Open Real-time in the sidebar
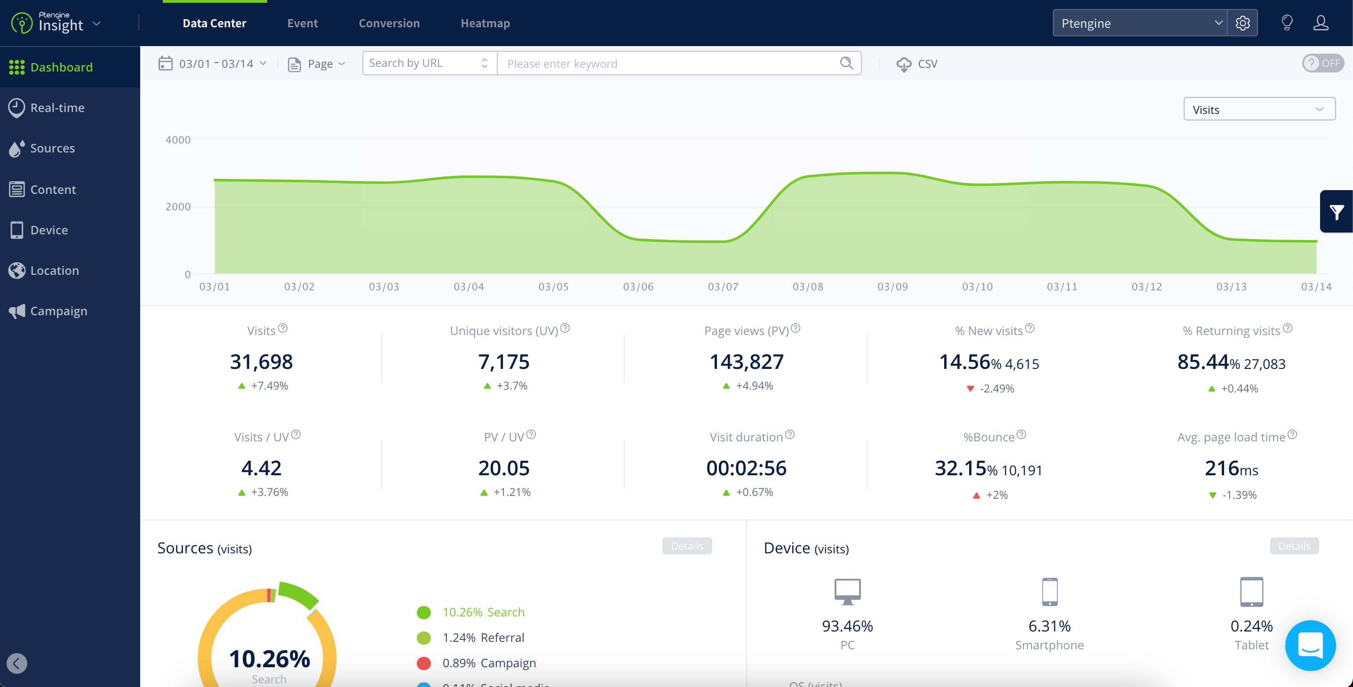The image size is (1353, 687). click(x=57, y=108)
